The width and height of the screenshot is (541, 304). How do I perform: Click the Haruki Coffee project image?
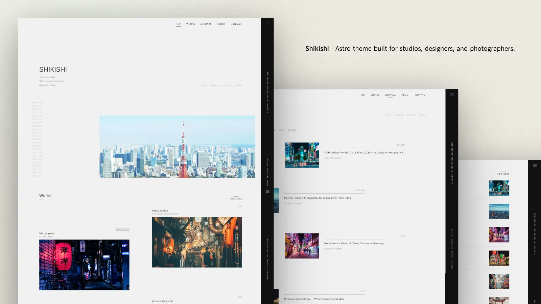197,242
